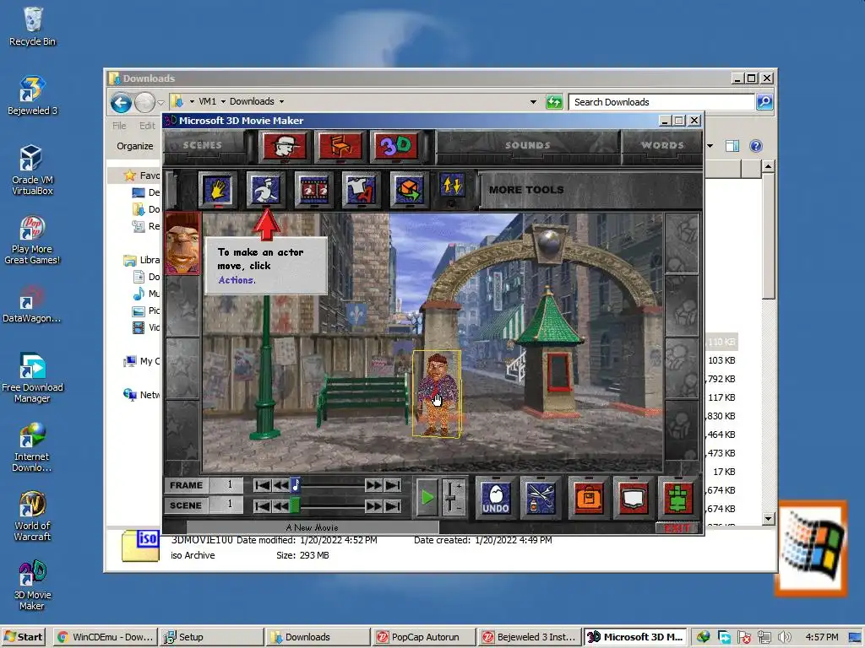This screenshot has height=648, width=865.
Task: Open the Props chair icon
Action: pos(340,147)
